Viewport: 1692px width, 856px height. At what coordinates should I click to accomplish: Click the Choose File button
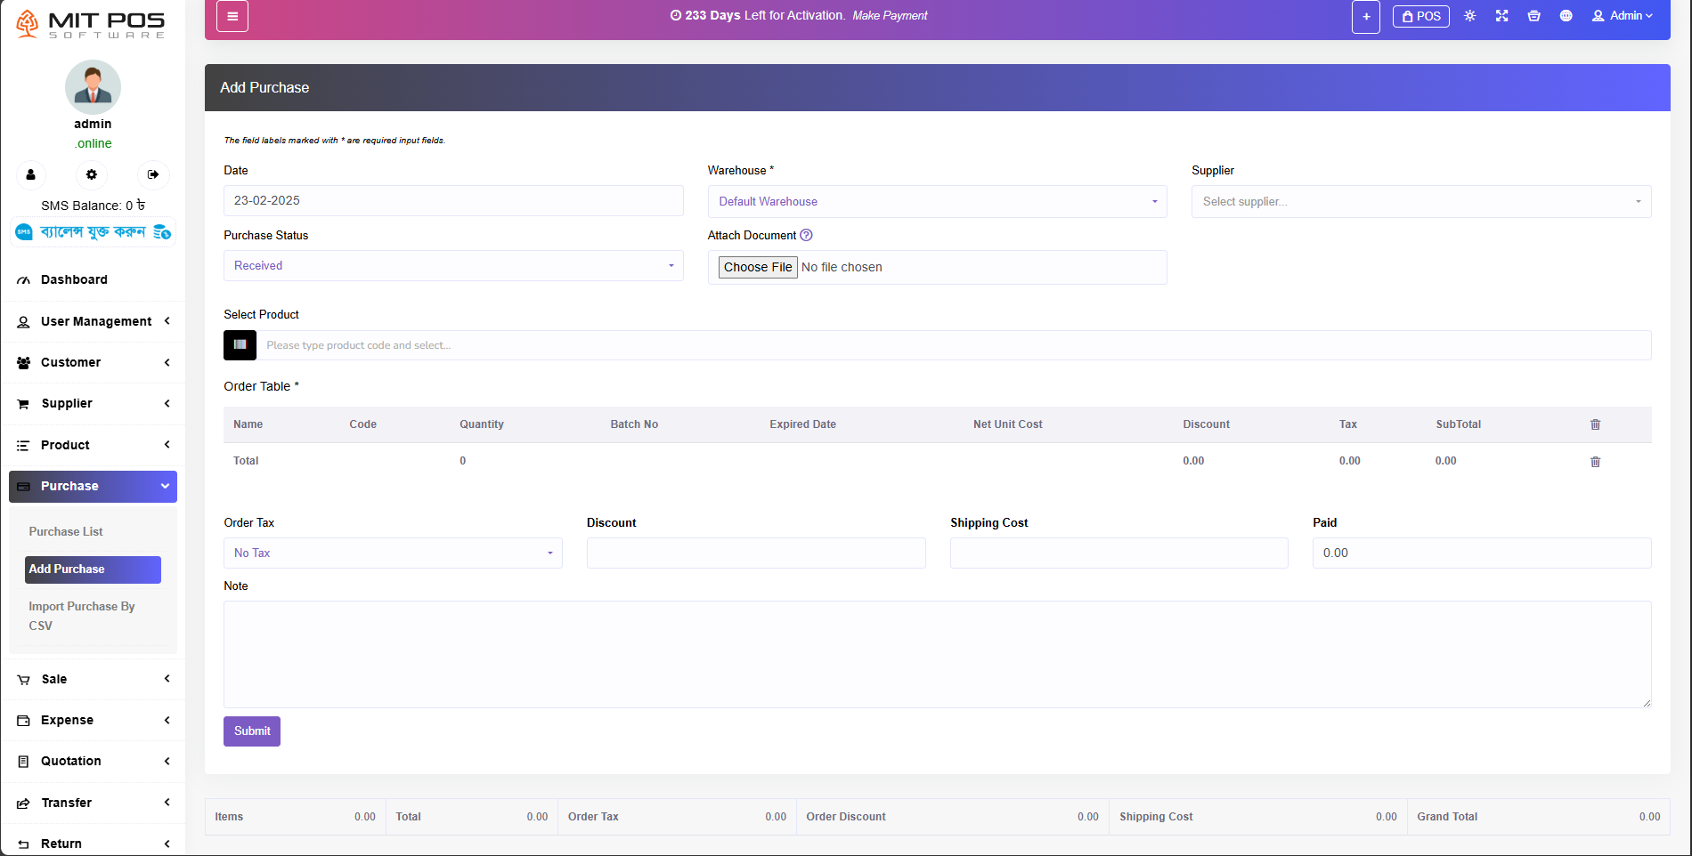click(x=757, y=267)
